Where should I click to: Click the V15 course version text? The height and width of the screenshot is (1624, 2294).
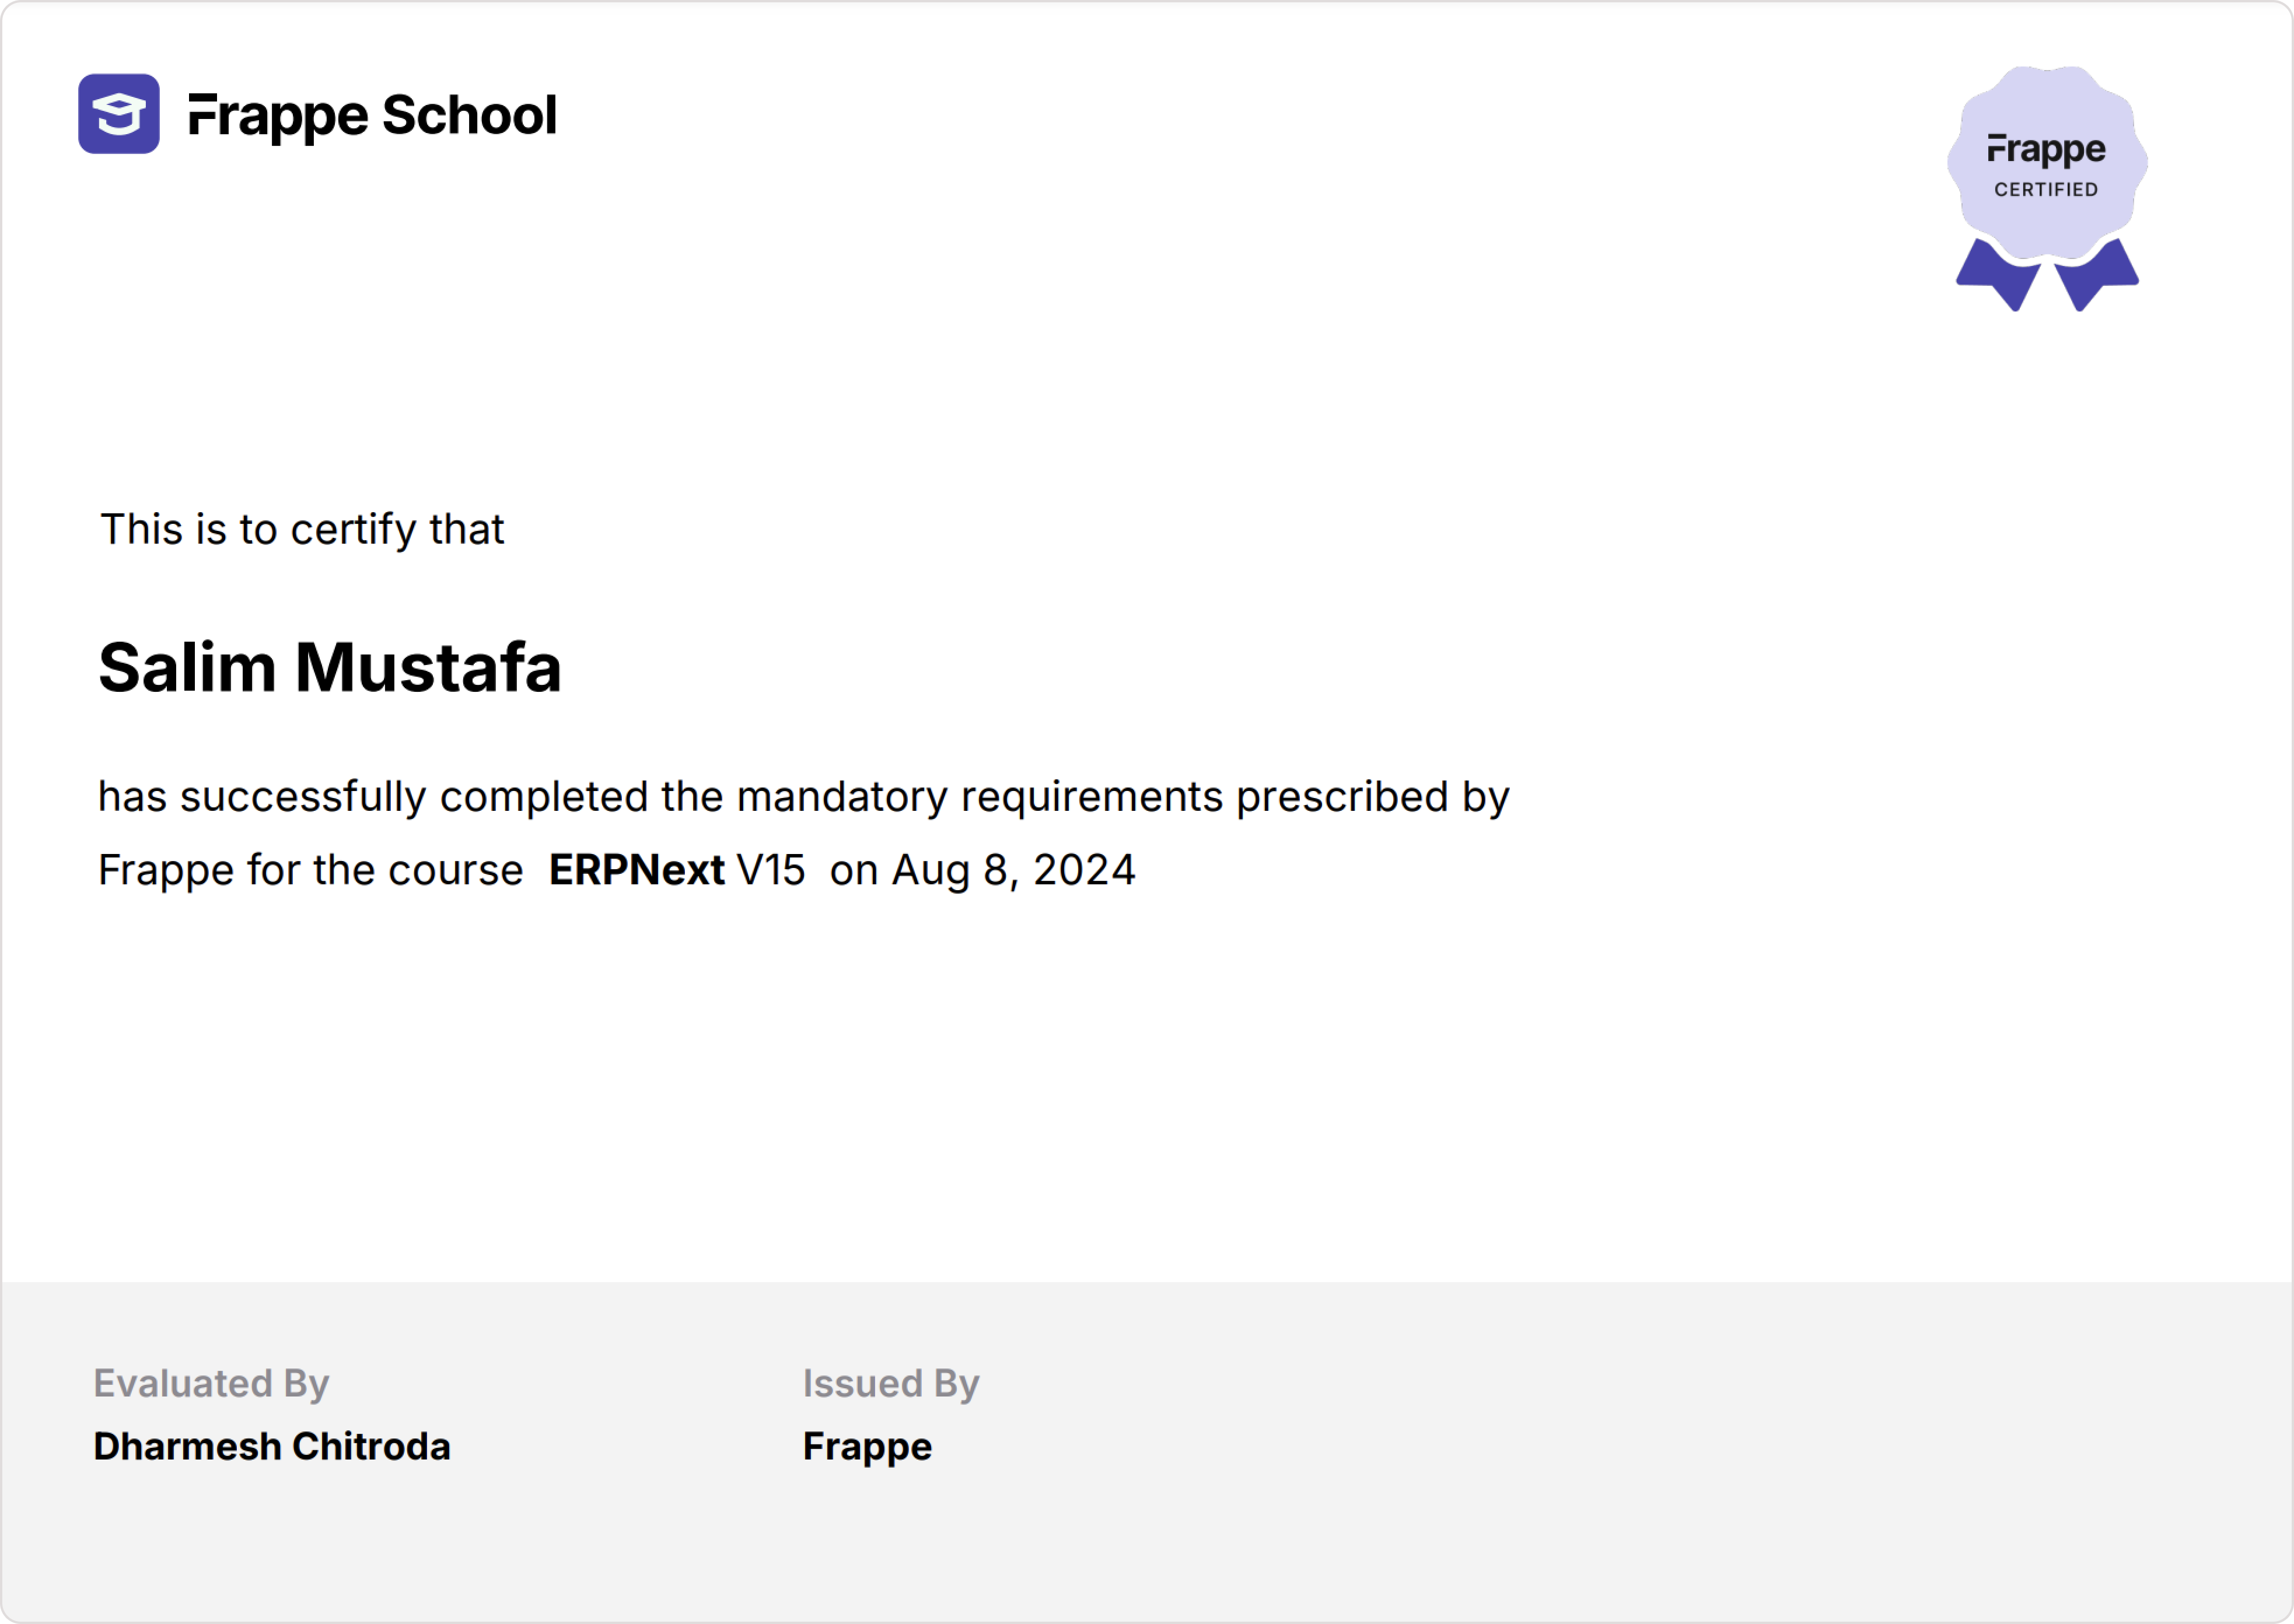[x=771, y=870]
